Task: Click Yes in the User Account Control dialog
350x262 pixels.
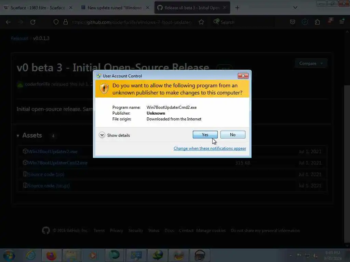Action: pos(205,134)
